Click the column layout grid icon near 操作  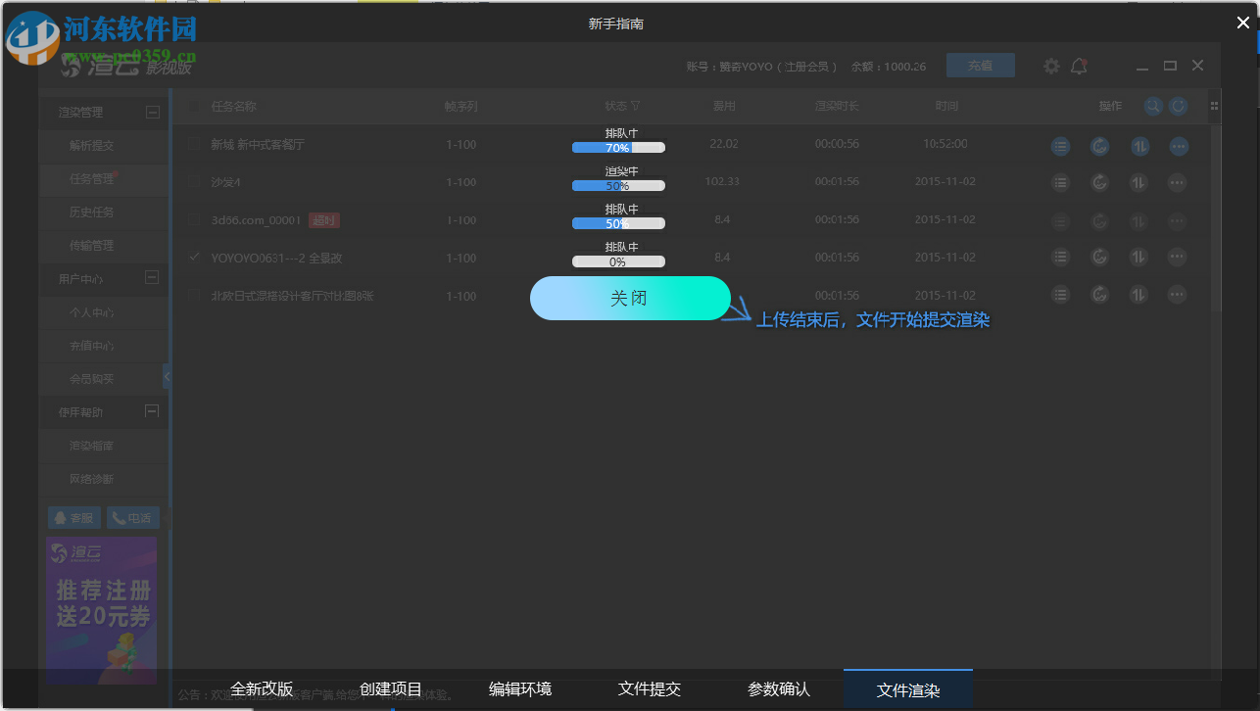[x=1212, y=106]
